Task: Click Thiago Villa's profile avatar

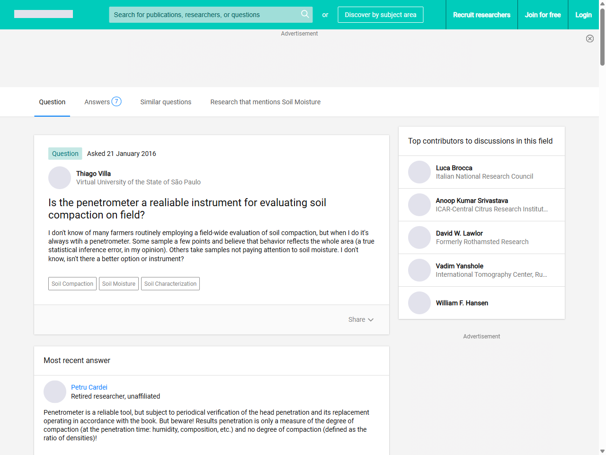Action: (x=60, y=178)
